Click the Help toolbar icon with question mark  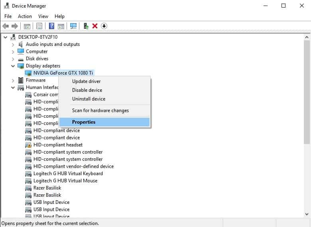pos(51,26)
